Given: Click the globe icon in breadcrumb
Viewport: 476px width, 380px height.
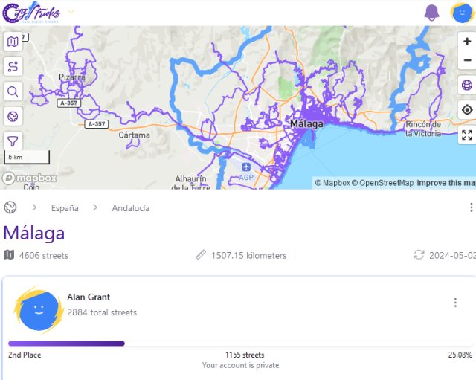Looking at the screenshot, I should [x=10, y=207].
